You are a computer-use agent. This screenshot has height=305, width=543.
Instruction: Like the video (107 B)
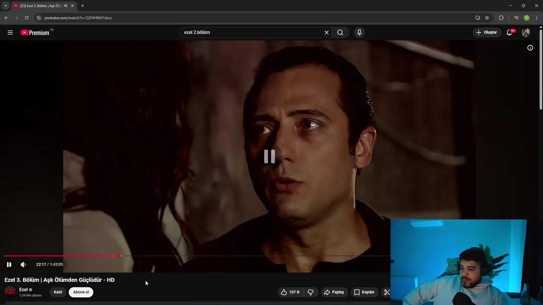tap(290, 292)
